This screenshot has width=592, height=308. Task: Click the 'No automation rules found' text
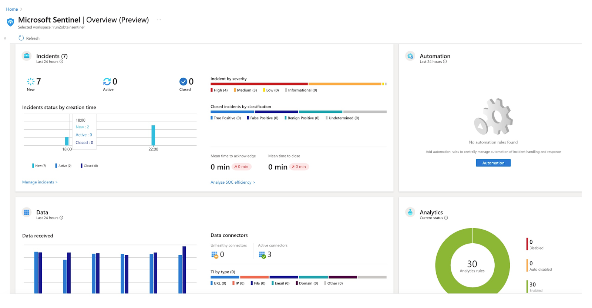(493, 142)
